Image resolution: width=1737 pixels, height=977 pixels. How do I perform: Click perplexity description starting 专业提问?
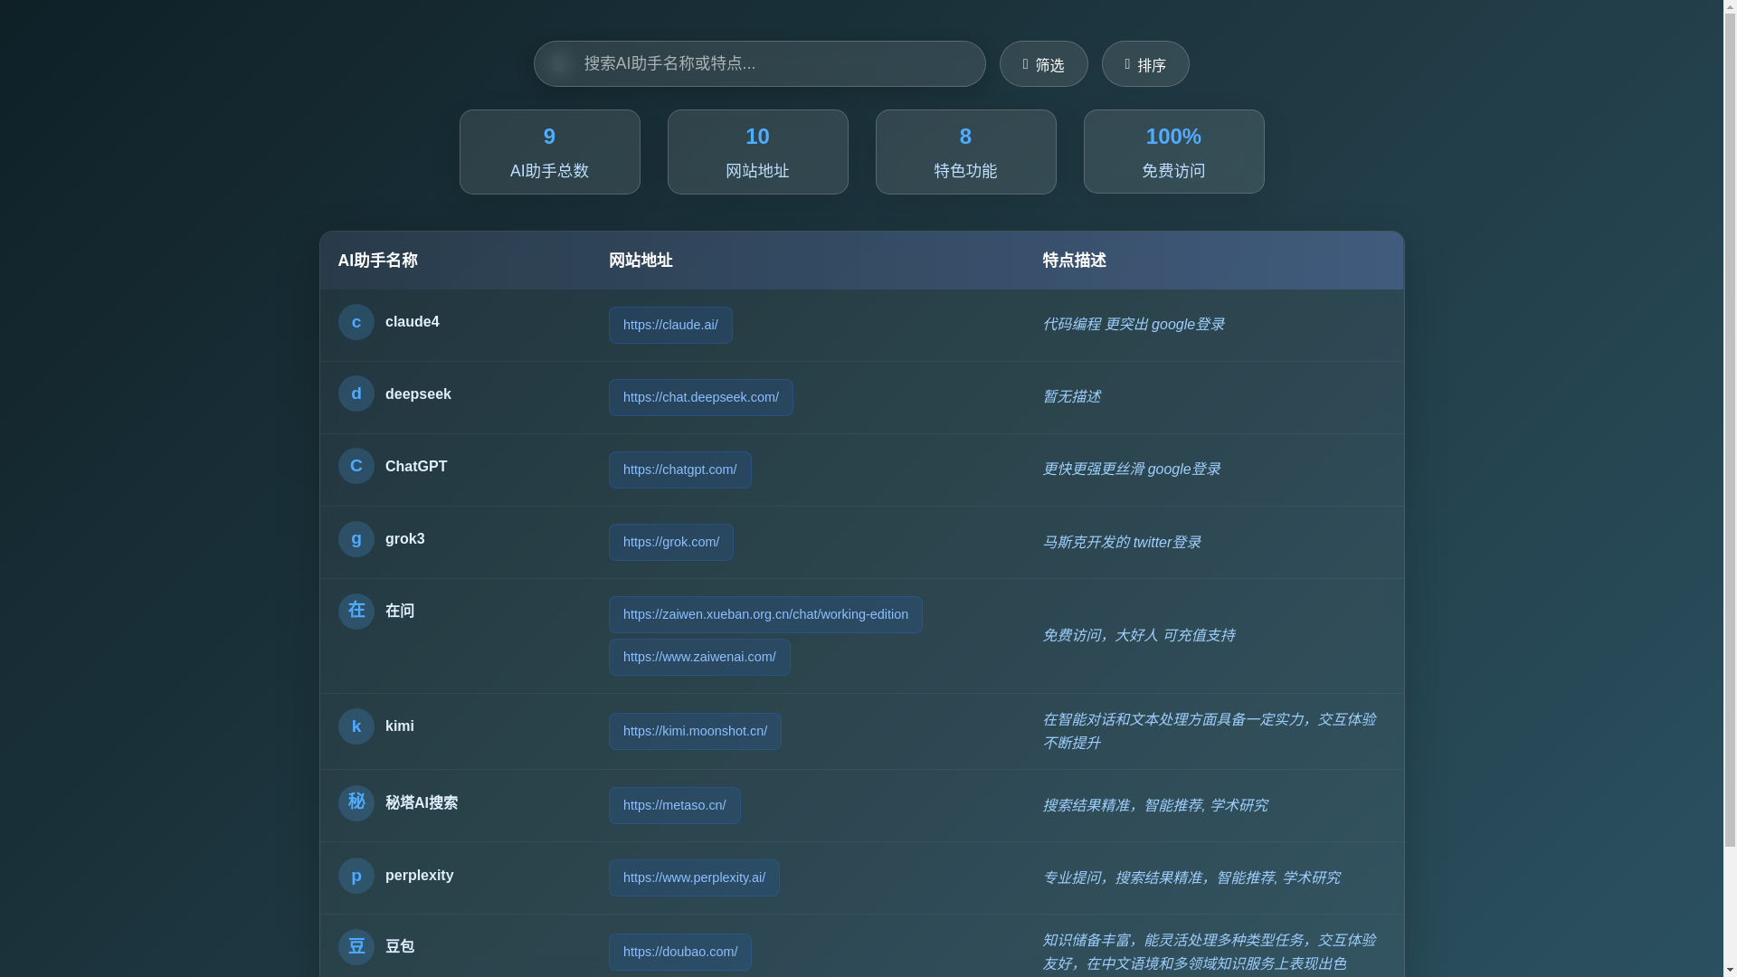coord(1191,877)
